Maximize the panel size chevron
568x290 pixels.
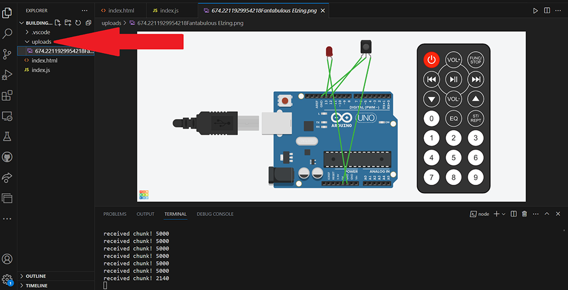[x=547, y=214]
